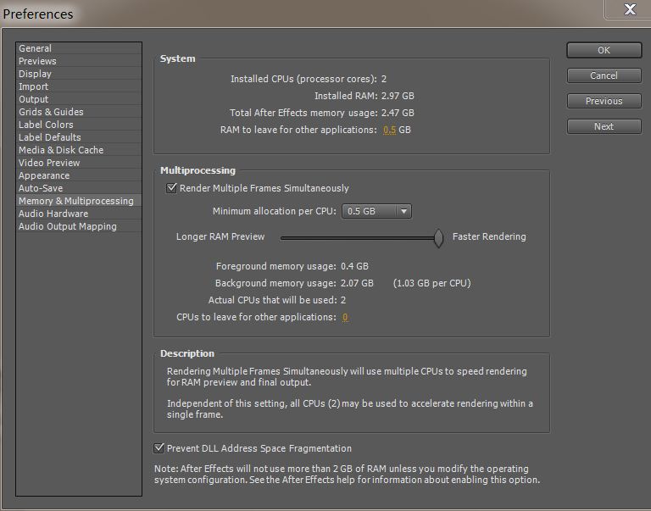The width and height of the screenshot is (651, 511).
Task: Click the Background memory usage 2.07 GB value
Action: pos(357,283)
